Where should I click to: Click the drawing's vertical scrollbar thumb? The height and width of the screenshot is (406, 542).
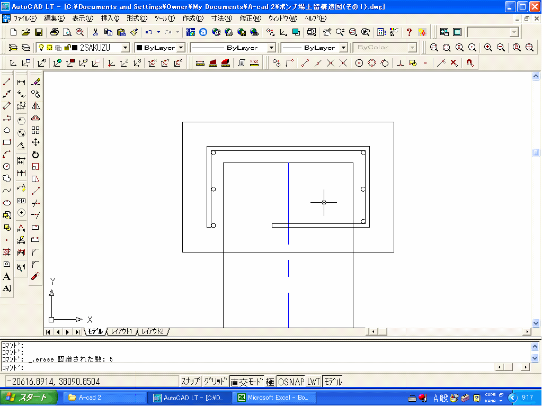(x=536, y=152)
